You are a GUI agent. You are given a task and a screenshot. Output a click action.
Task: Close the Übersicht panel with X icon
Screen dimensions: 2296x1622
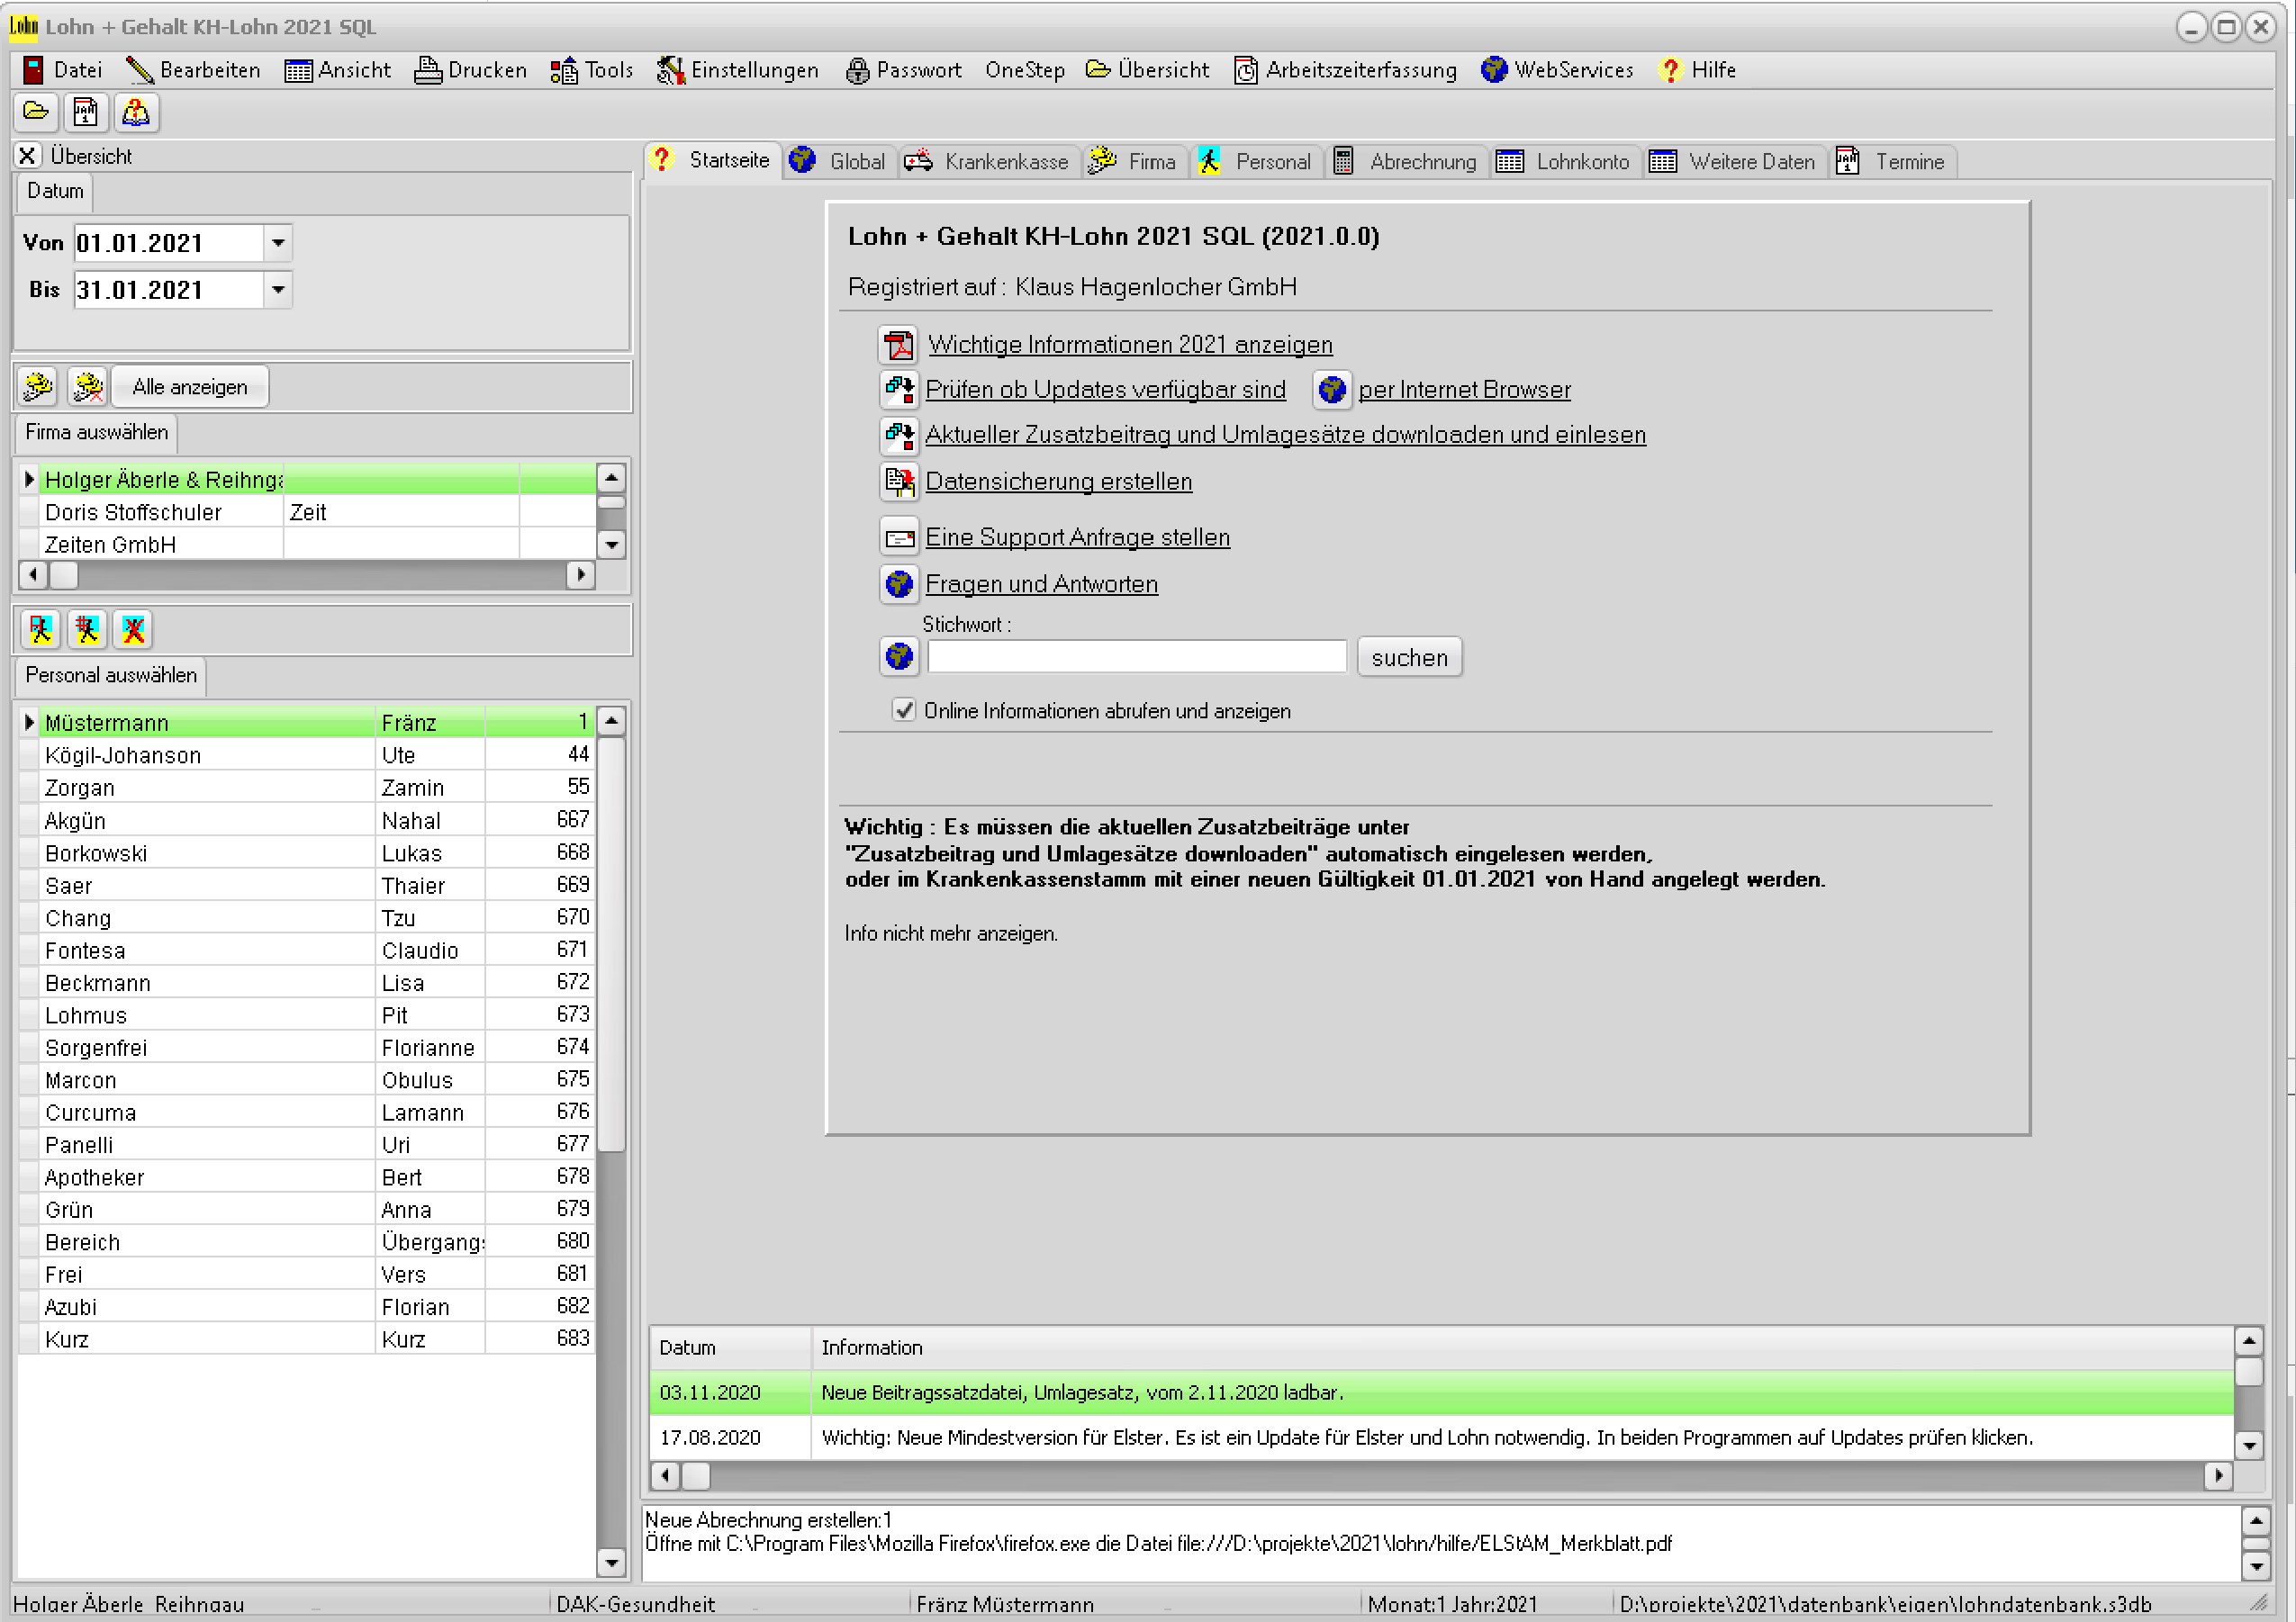[28, 156]
